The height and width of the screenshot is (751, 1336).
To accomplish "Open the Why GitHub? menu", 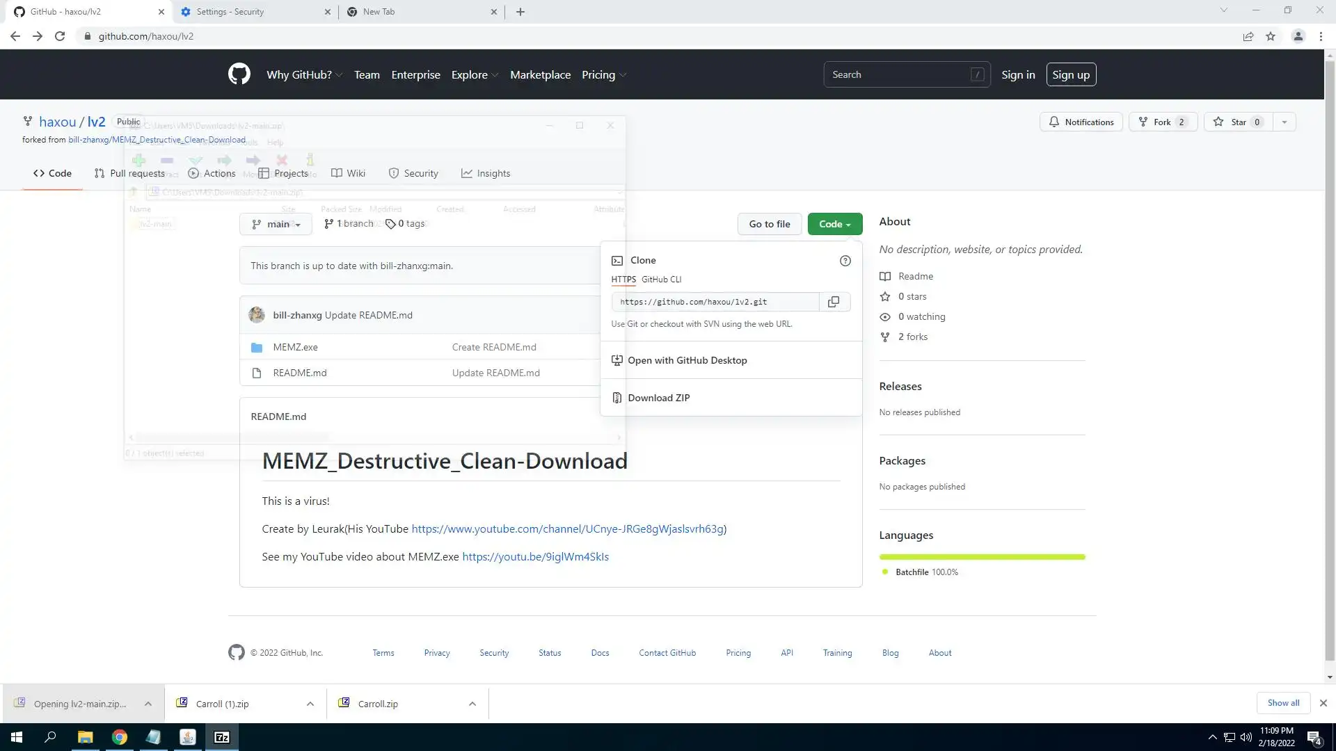I will (x=304, y=74).
